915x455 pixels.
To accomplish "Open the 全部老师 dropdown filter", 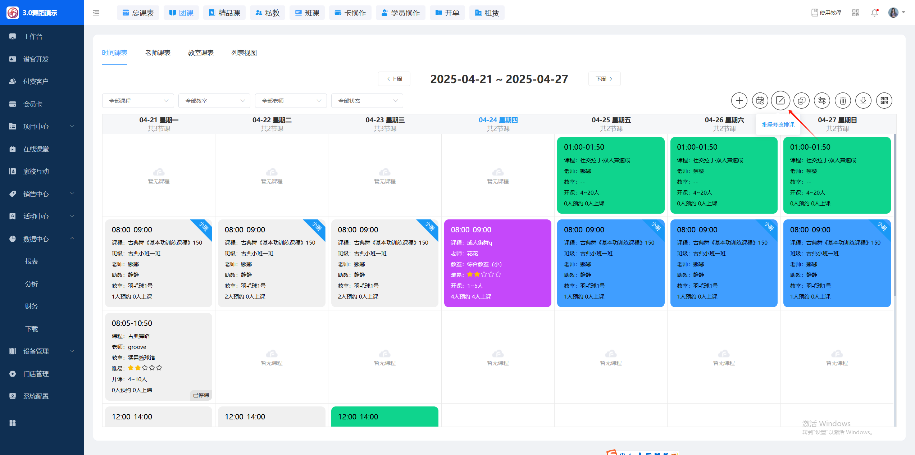I will [x=291, y=101].
